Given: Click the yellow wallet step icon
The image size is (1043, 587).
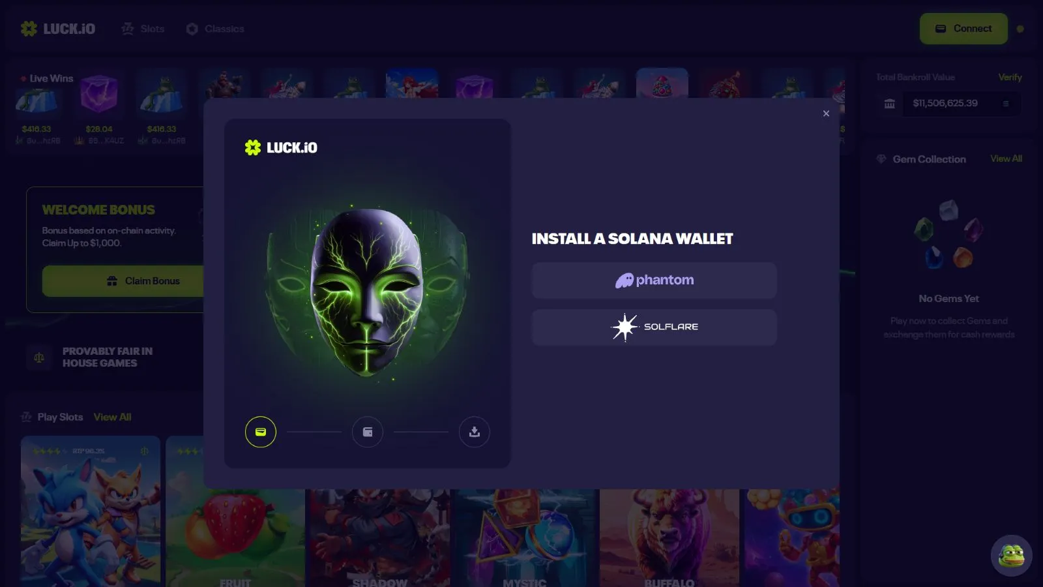Looking at the screenshot, I should click(x=261, y=432).
